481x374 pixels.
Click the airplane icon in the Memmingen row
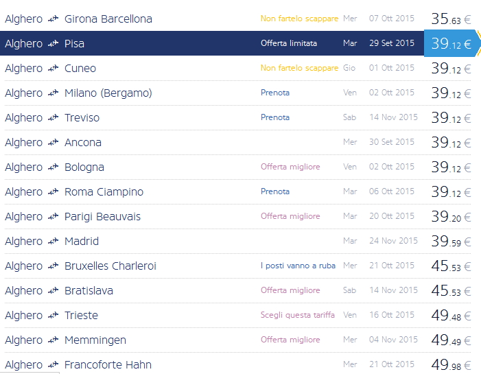click(x=54, y=340)
